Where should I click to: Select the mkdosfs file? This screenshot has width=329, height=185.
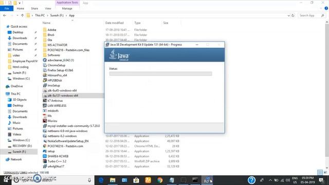53,111
